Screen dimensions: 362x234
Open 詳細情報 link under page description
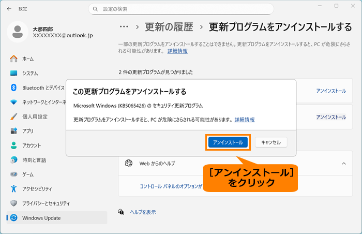point(177,51)
